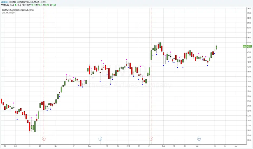Image resolution: width=253 pixels, height=149 pixels.
Task: Click the 12 date label on time axis
Action: point(139,146)
